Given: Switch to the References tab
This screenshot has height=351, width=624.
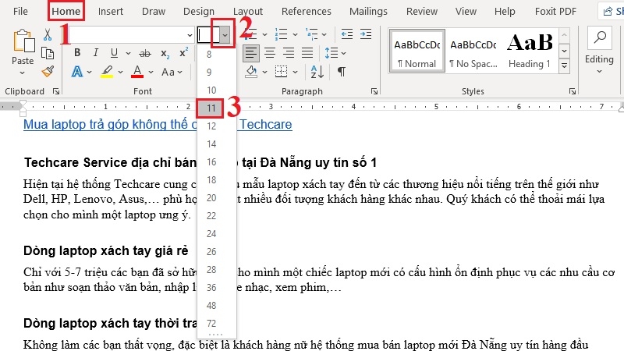Looking at the screenshot, I should tap(306, 11).
